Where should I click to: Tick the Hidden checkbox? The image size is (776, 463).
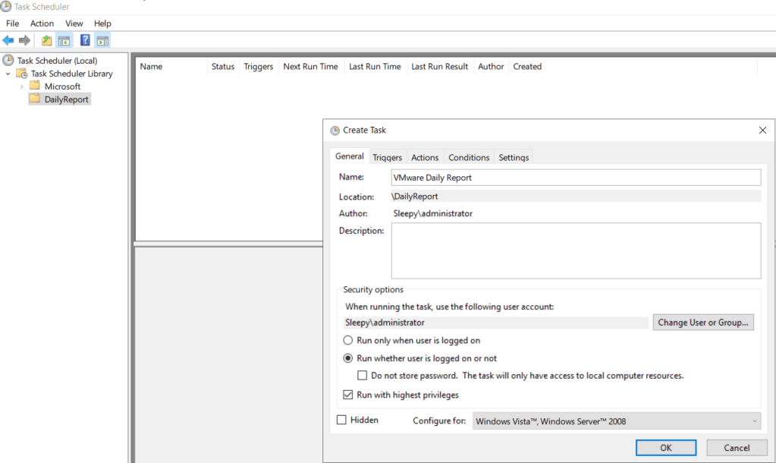click(x=341, y=420)
